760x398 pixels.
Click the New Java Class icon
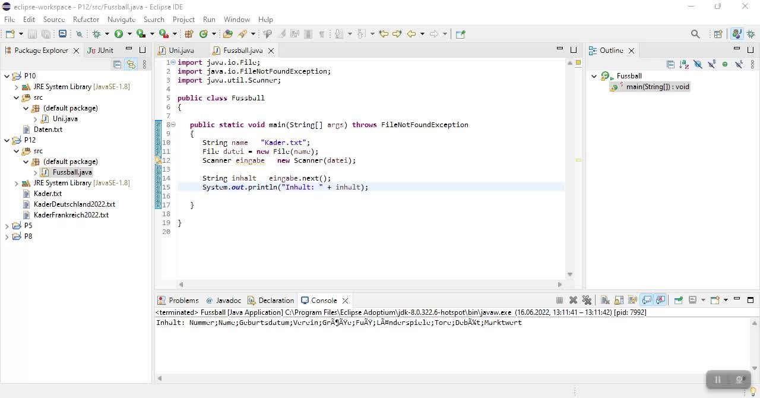pos(204,34)
